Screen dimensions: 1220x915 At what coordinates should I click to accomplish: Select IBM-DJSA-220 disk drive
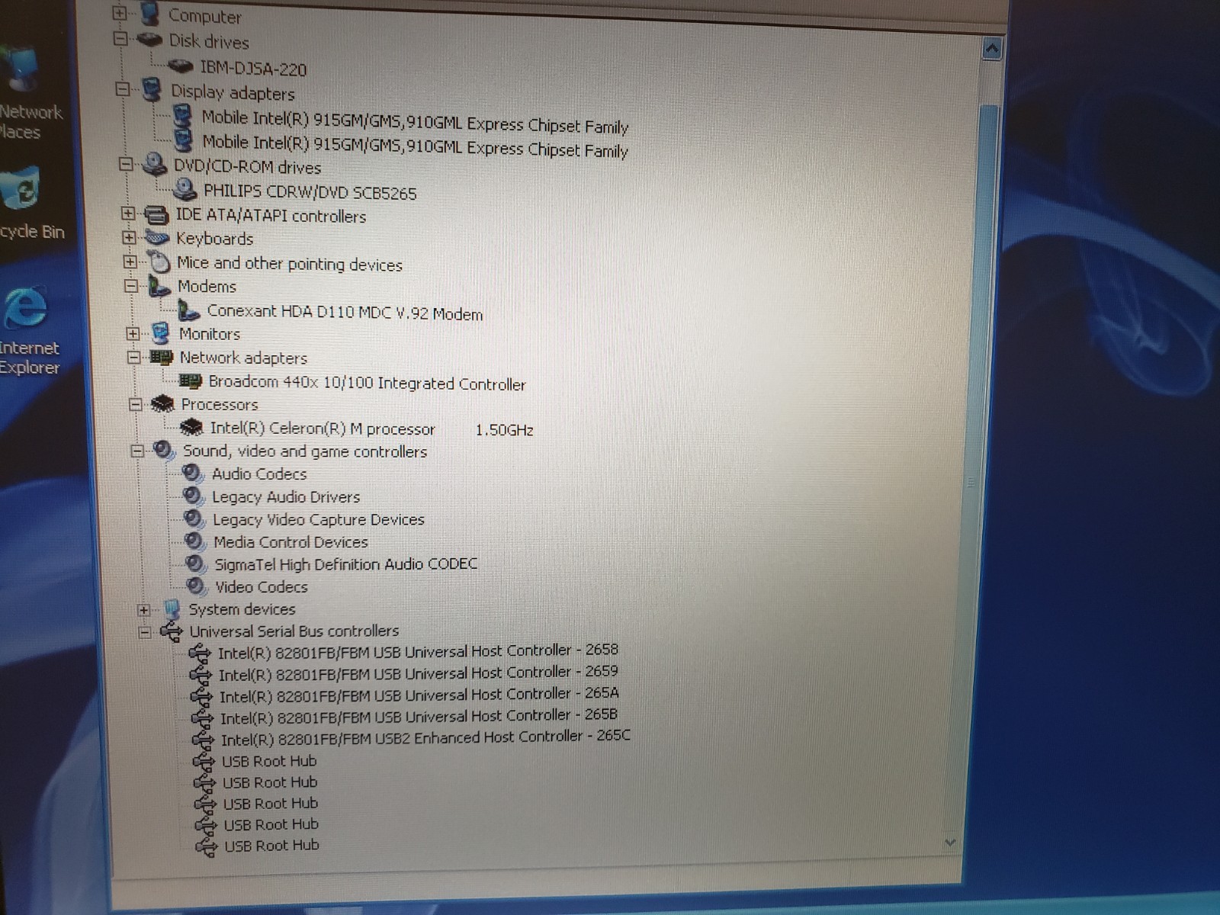click(x=253, y=69)
